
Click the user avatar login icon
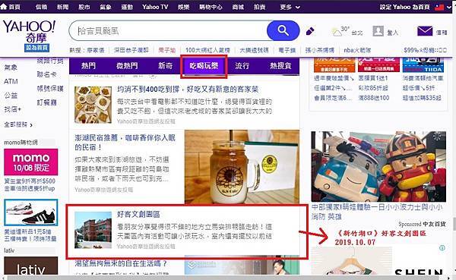378,31
